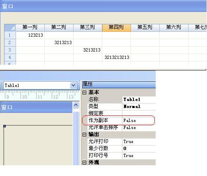Click the table's select-all corner cell

pos(10,28)
